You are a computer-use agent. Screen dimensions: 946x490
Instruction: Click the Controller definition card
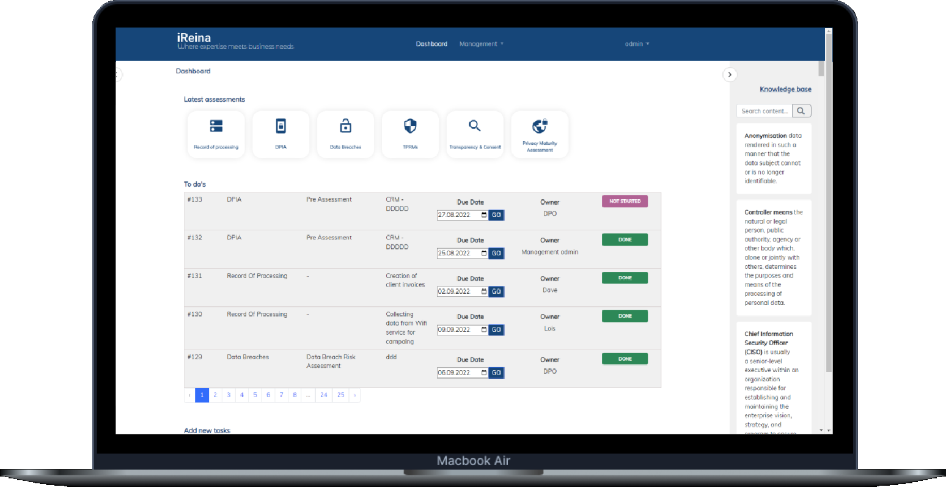(774, 258)
